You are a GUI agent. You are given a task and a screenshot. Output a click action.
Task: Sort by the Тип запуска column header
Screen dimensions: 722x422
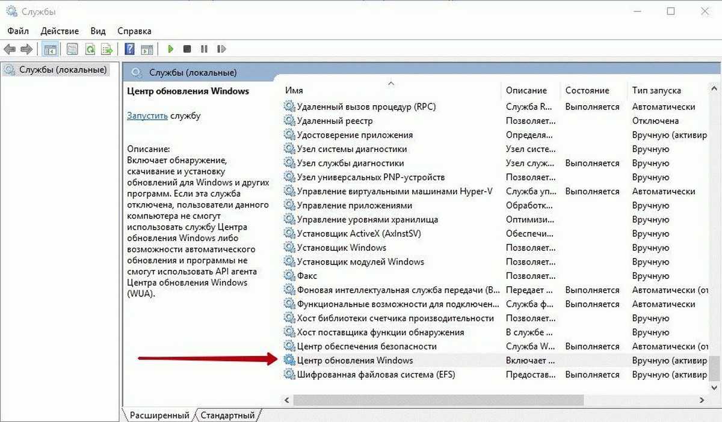[656, 90]
